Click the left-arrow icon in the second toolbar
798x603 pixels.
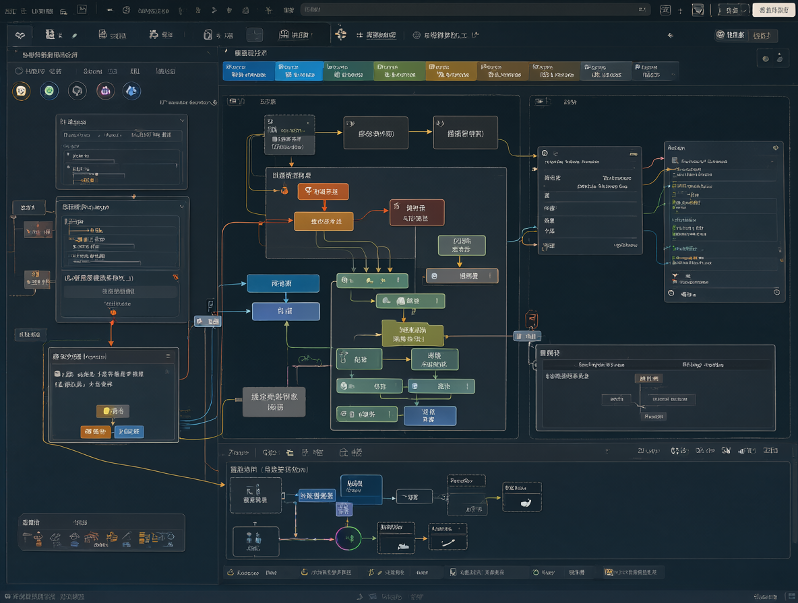(x=670, y=36)
